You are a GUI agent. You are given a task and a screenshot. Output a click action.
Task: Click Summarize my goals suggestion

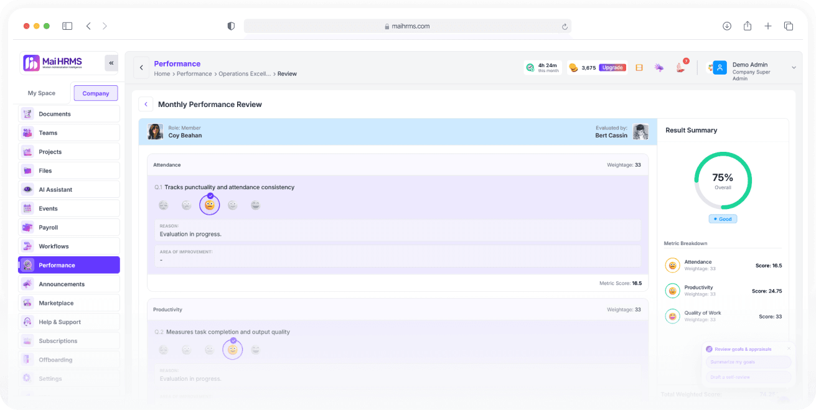[749, 362]
